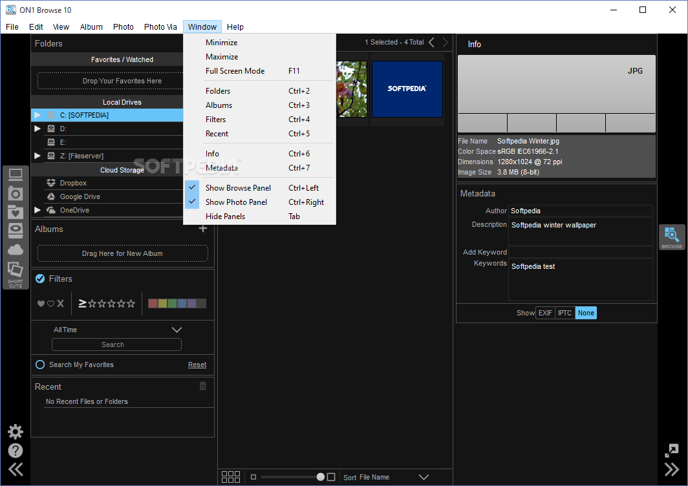Open the Album menu
Viewport: 688px width, 486px height.
(91, 26)
